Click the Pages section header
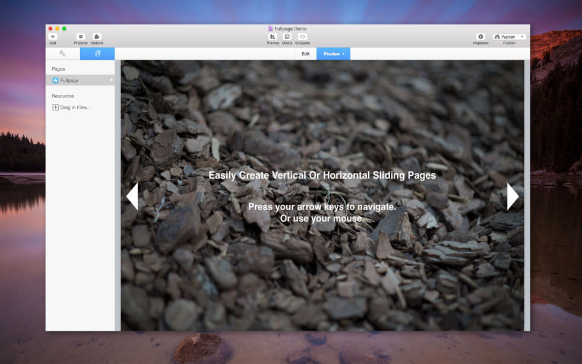 [58, 69]
